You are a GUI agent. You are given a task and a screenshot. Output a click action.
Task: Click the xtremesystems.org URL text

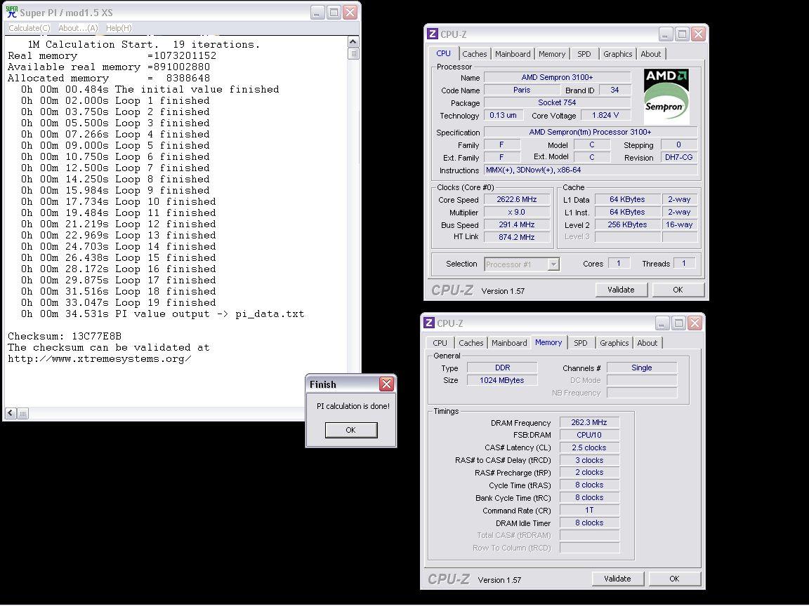pyautogui.click(x=100, y=358)
